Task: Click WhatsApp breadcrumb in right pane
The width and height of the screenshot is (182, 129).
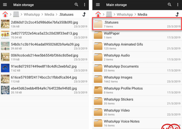Action: pos(125,15)
